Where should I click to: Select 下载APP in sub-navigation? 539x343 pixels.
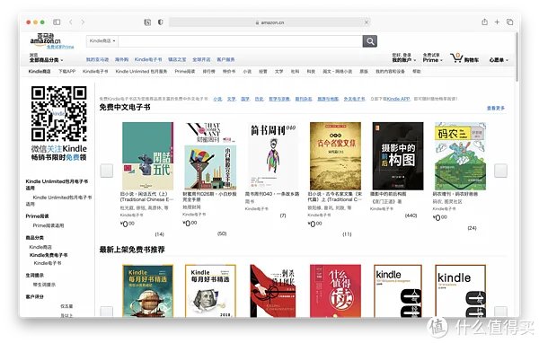[x=66, y=72]
